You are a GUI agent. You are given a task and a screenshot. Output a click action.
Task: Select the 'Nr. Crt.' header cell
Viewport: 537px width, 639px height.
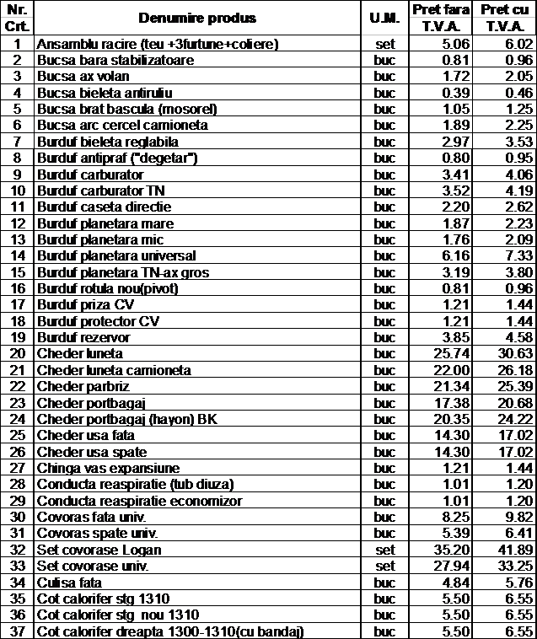[x=17, y=18]
